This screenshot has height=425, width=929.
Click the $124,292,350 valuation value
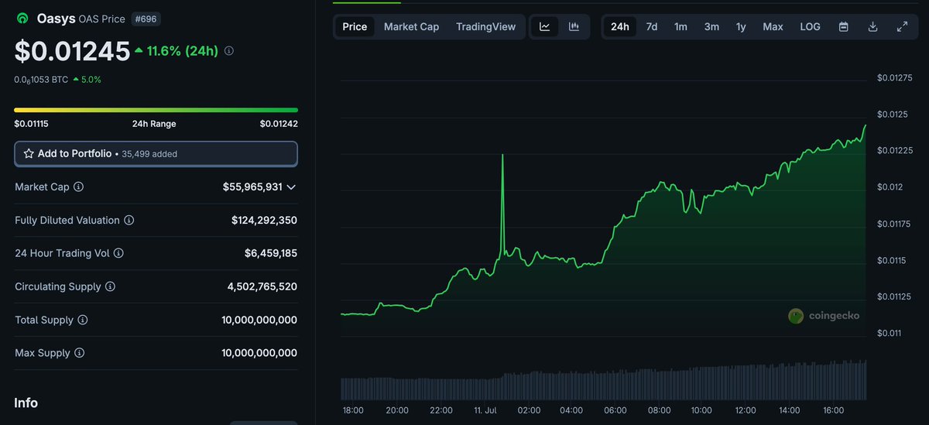pyautogui.click(x=264, y=221)
